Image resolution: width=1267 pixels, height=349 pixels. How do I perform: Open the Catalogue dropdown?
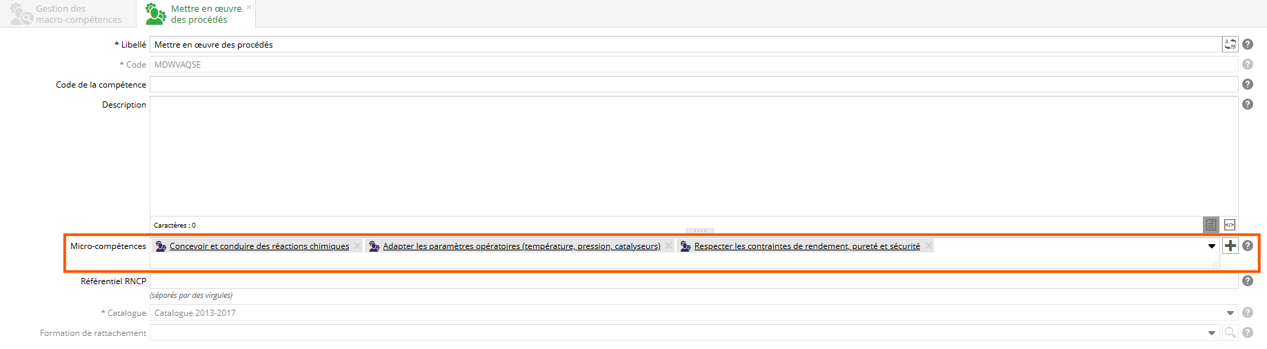(x=1230, y=313)
